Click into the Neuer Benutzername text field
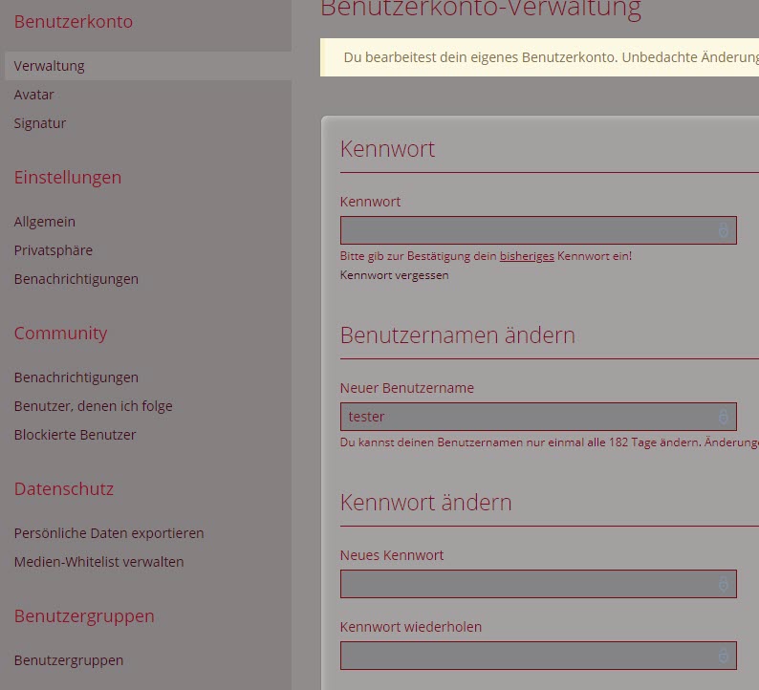 526,417
